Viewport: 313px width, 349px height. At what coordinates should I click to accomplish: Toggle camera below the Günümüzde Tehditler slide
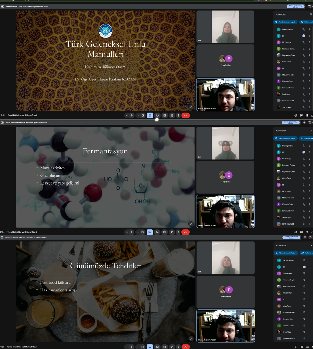click(x=143, y=347)
